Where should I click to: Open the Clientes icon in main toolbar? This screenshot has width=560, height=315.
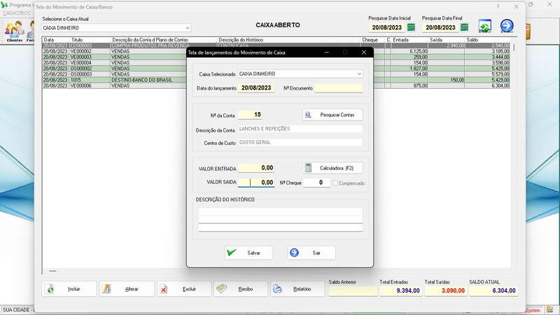click(13, 31)
